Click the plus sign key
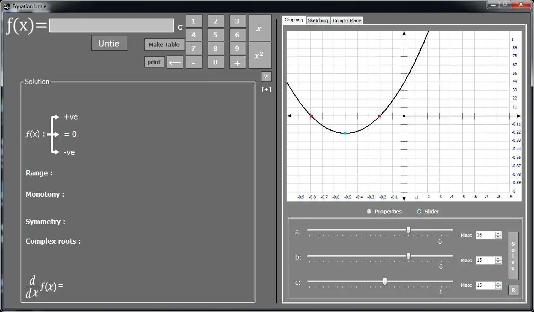The width and height of the screenshot is (534, 312). click(238, 62)
